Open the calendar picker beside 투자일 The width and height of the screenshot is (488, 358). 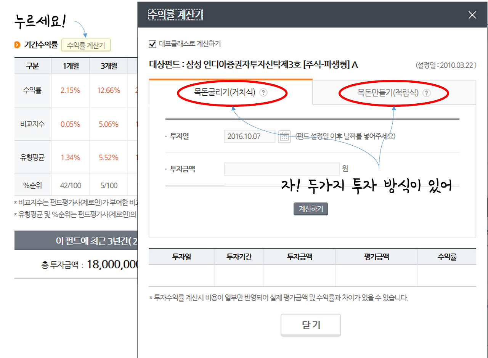(x=284, y=136)
